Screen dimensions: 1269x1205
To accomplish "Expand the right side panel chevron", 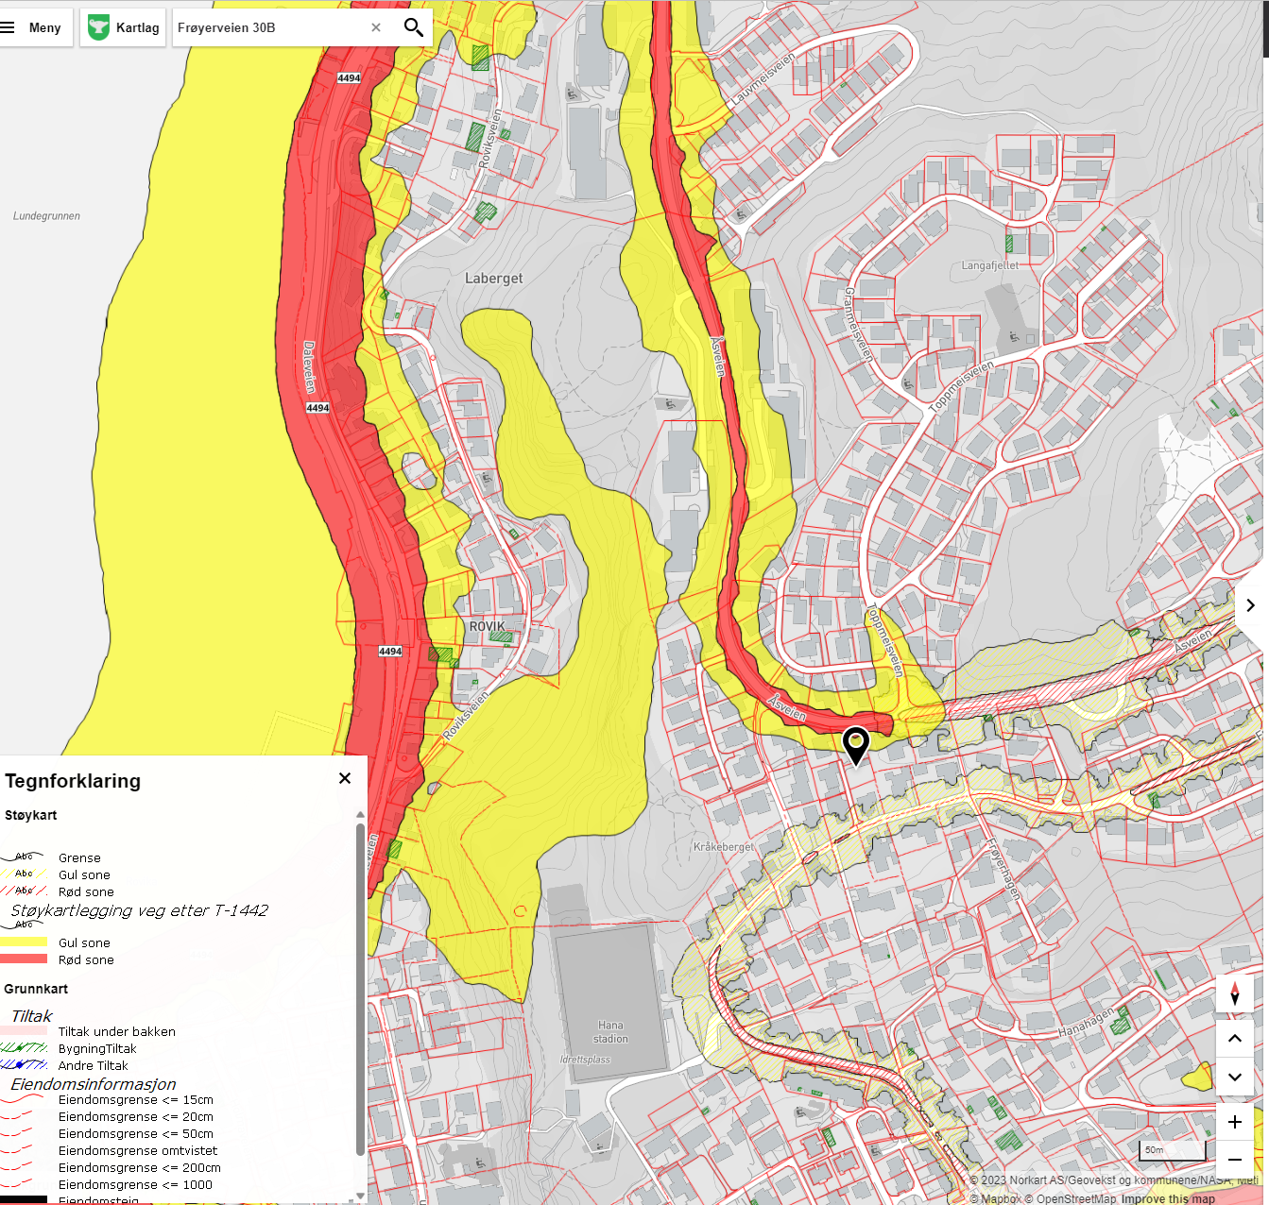I will 1250,605.
